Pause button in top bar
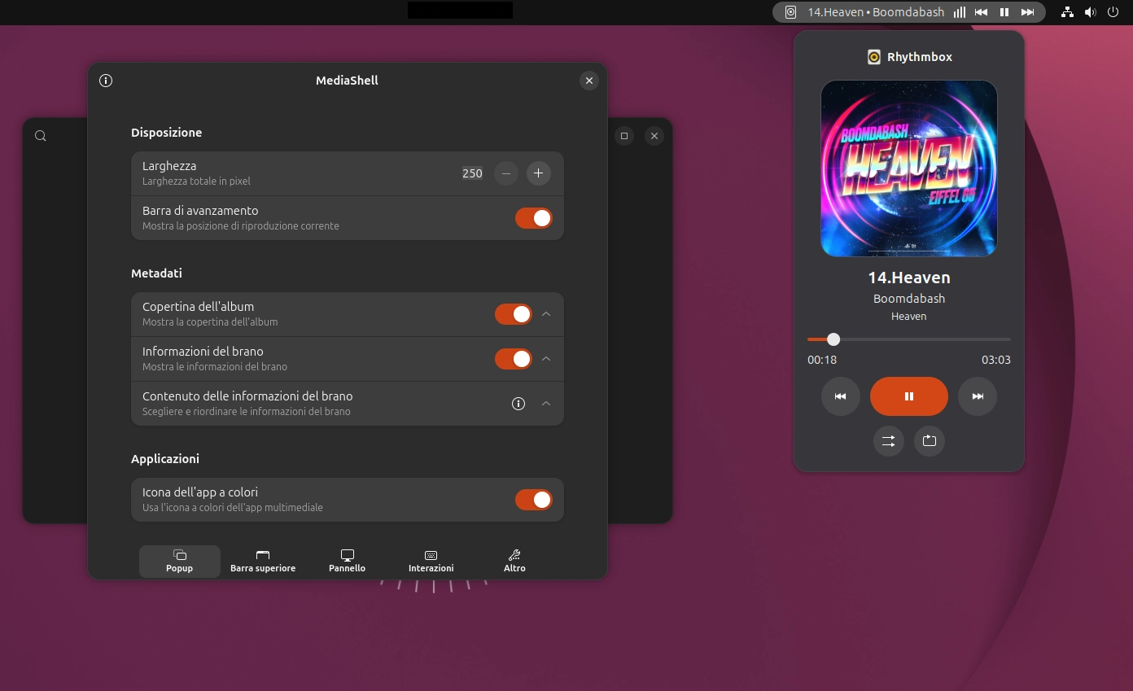 click(1004, 12)
